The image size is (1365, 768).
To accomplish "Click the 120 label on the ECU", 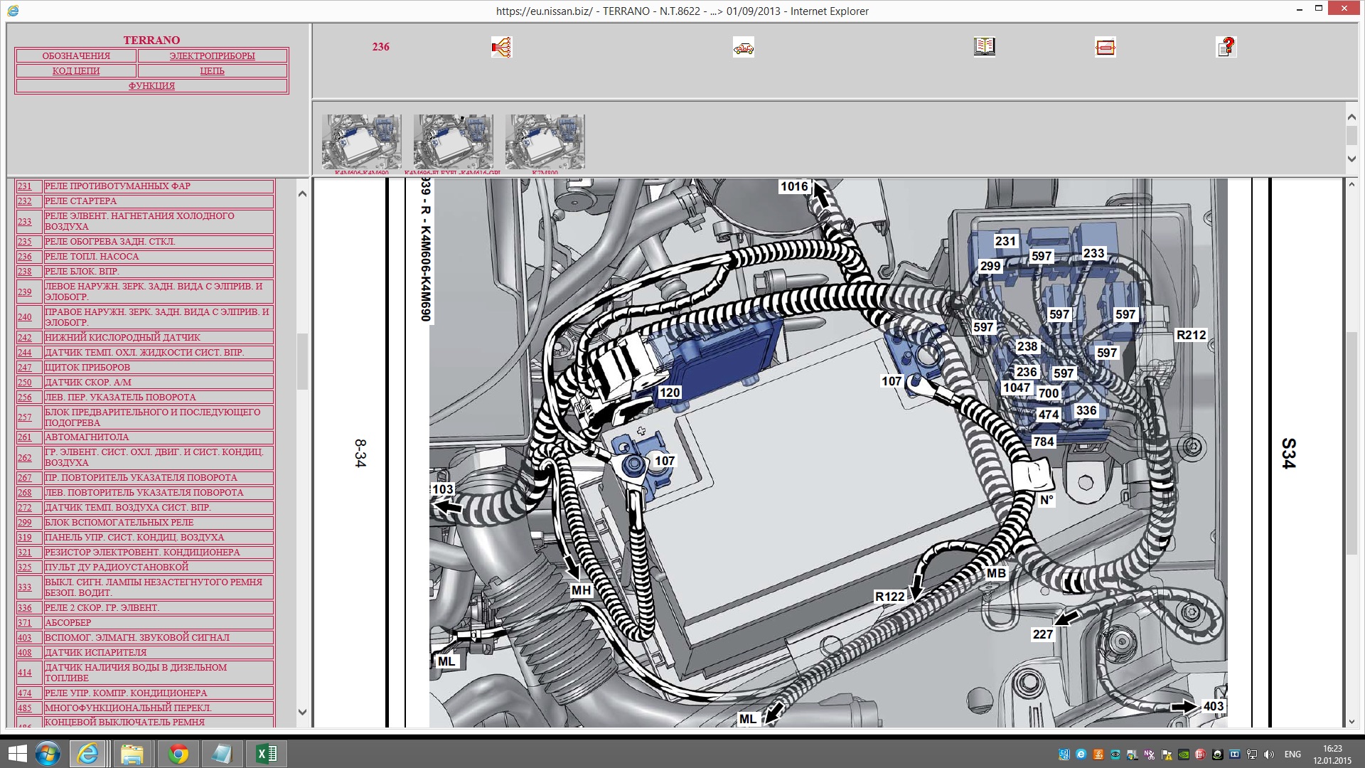I will 670,393.
